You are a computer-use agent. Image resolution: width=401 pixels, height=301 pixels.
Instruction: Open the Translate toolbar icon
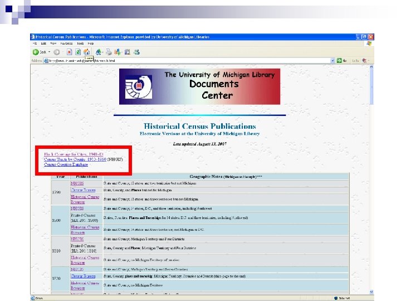99,52
